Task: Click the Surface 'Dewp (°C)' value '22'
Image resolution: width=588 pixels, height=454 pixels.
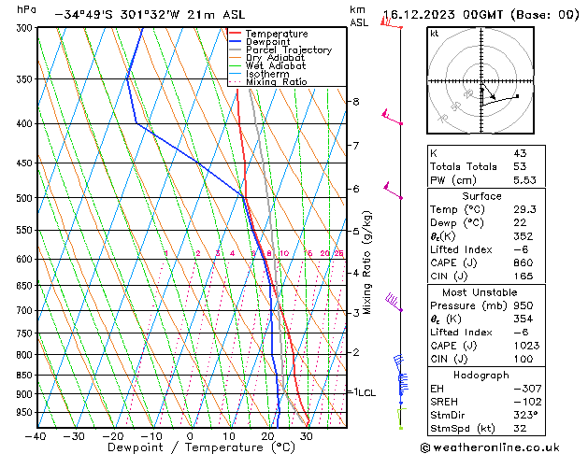Action: pos(520,222)
